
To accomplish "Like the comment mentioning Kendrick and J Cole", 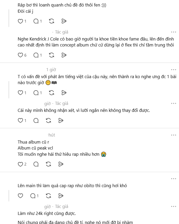I will click(21, 55).
